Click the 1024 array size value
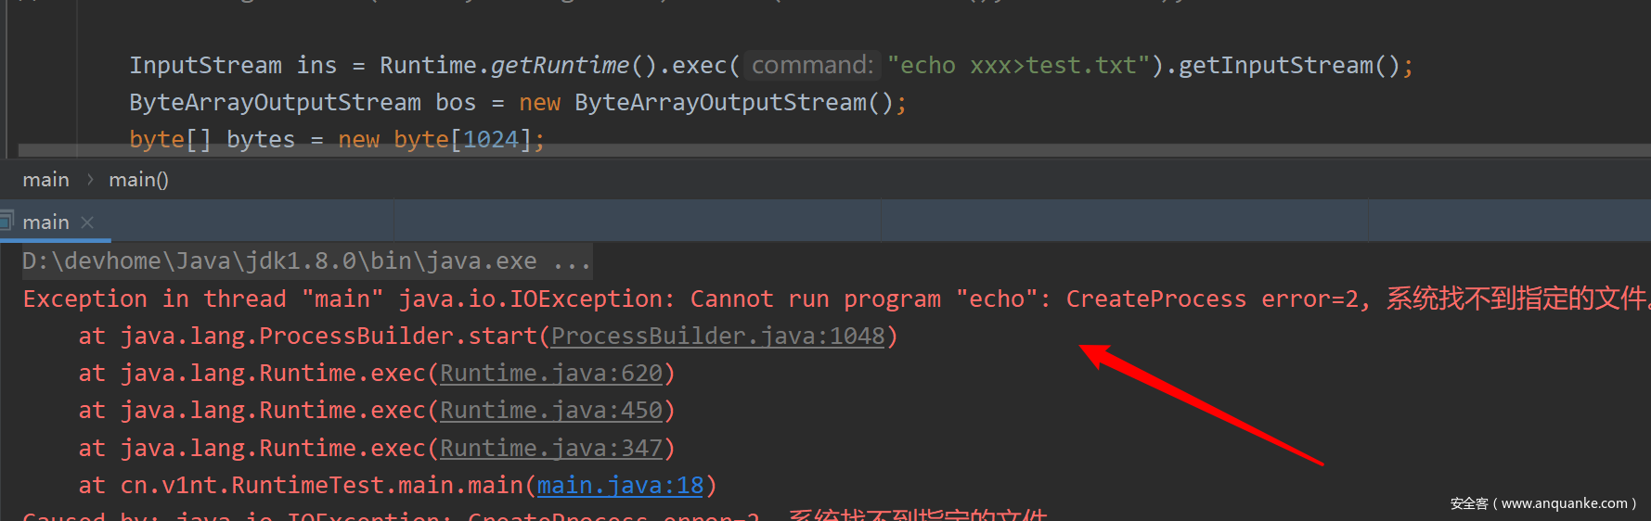The height and width of the screenshot is (521, 1651). (x=490, y=139)
